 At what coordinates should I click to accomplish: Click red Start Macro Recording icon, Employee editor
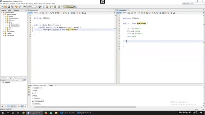[166, 13]
